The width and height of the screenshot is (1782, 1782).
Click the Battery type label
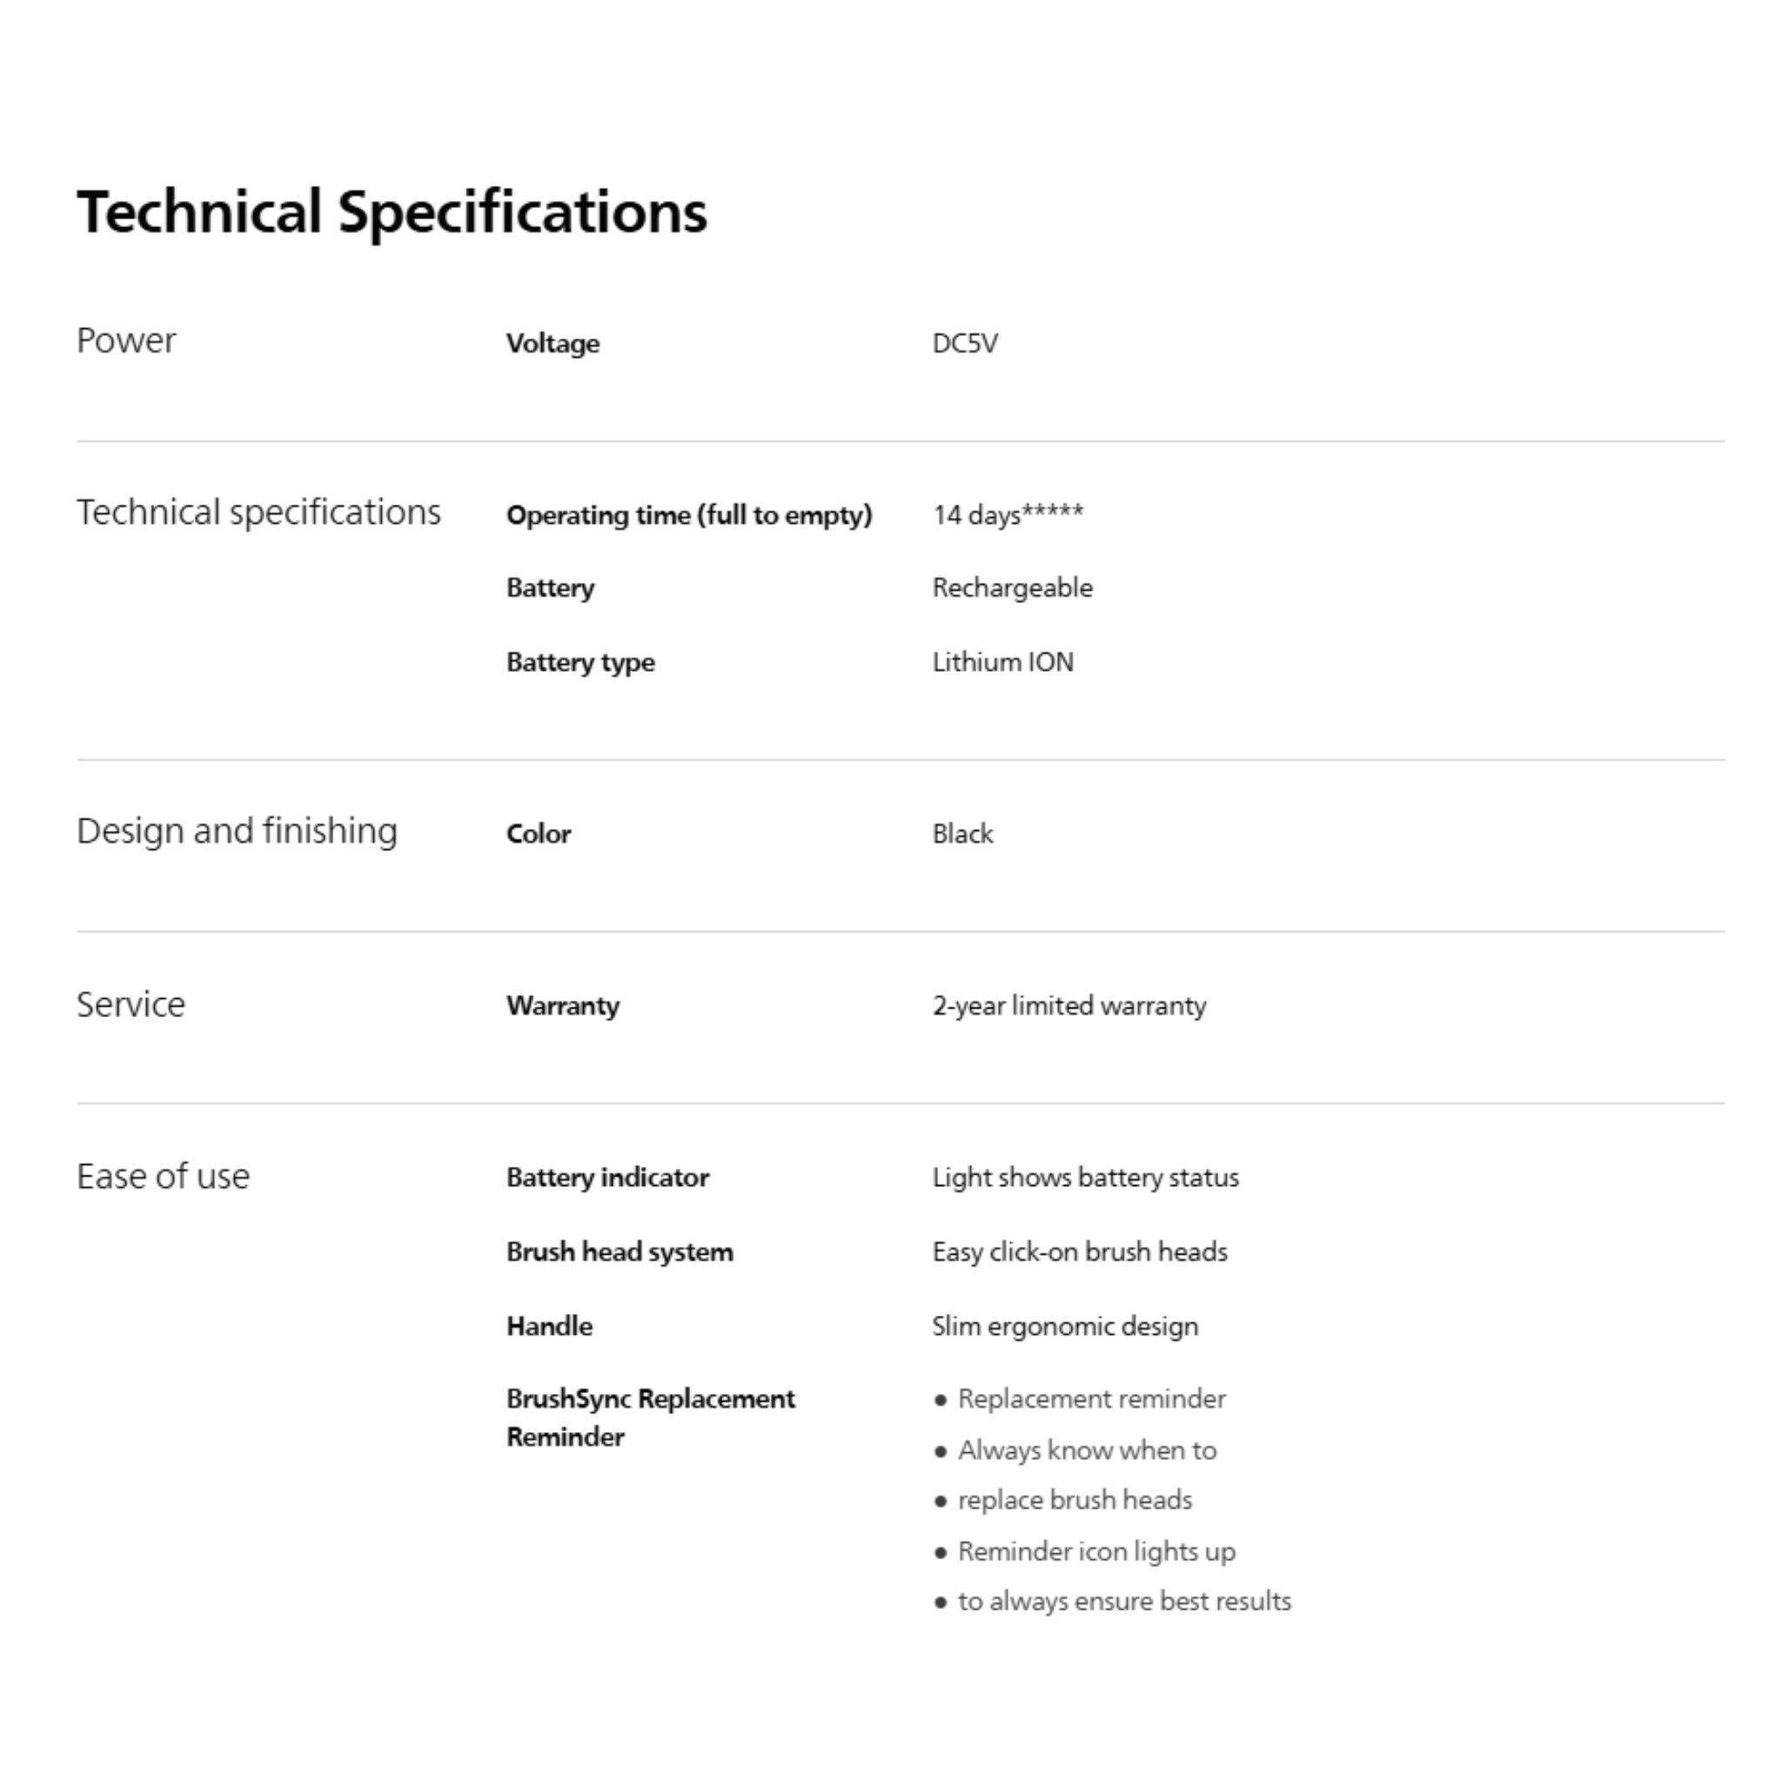point(580,662)
